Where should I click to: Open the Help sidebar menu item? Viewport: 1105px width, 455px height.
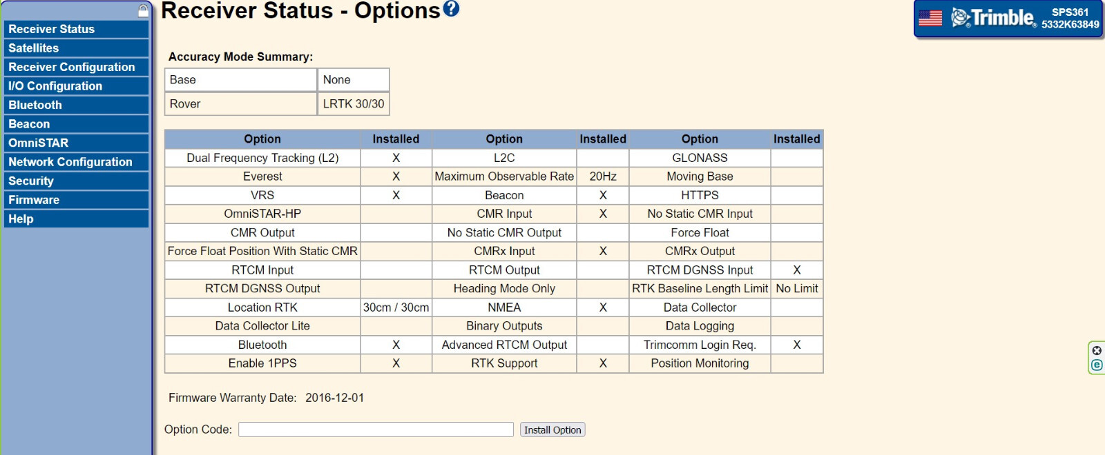click(76, 219)
